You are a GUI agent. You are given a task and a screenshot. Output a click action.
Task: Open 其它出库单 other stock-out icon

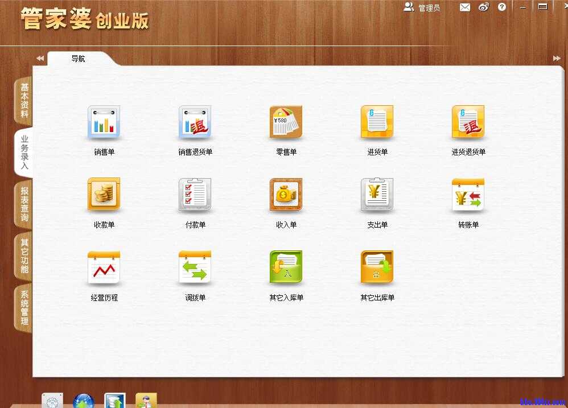tap(377, 267)
